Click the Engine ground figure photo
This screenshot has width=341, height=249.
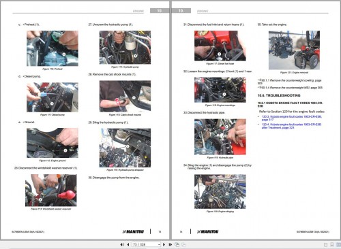(53, 143)
